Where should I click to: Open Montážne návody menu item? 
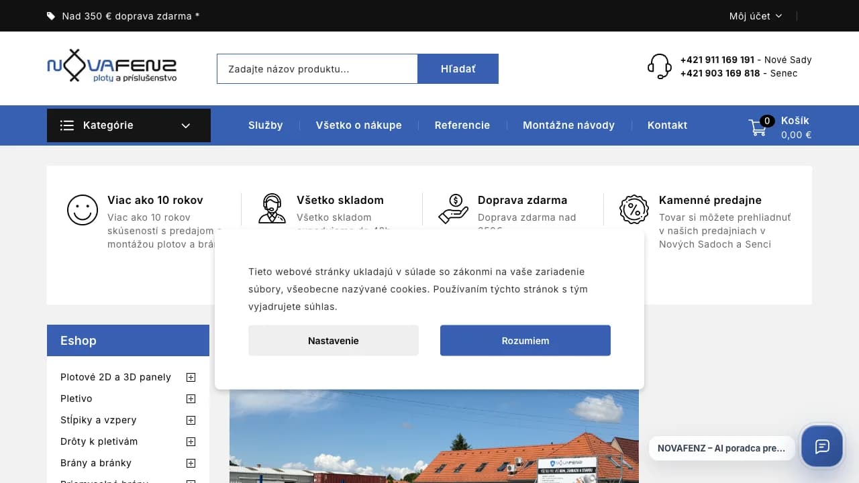click(568, 125)
